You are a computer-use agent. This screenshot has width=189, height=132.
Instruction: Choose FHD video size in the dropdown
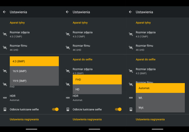[97, 80]
